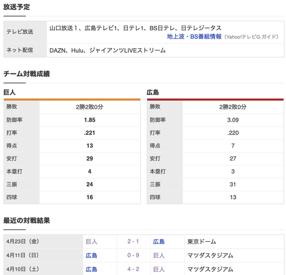Open the 4 - 2 score link

point(133,269)
